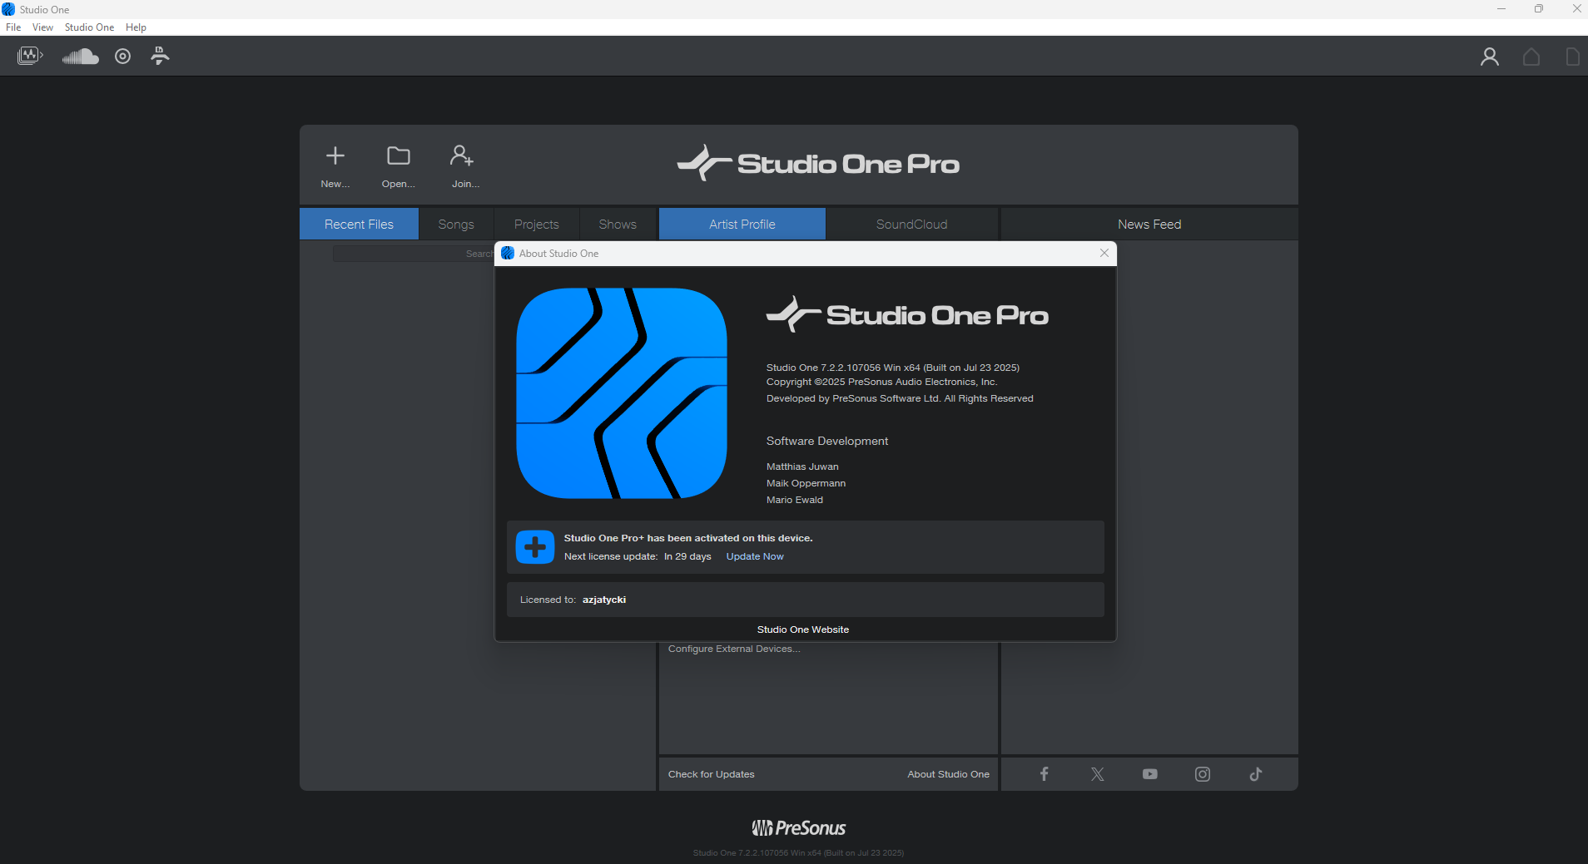Select the Artist Profile tab
Screen dimensions: 1588x864
point(742,224)
